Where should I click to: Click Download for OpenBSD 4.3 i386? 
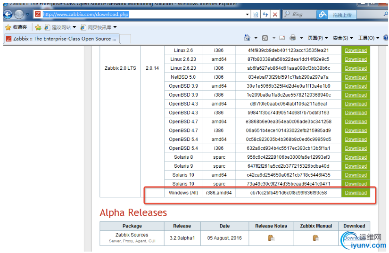[356, 113]
